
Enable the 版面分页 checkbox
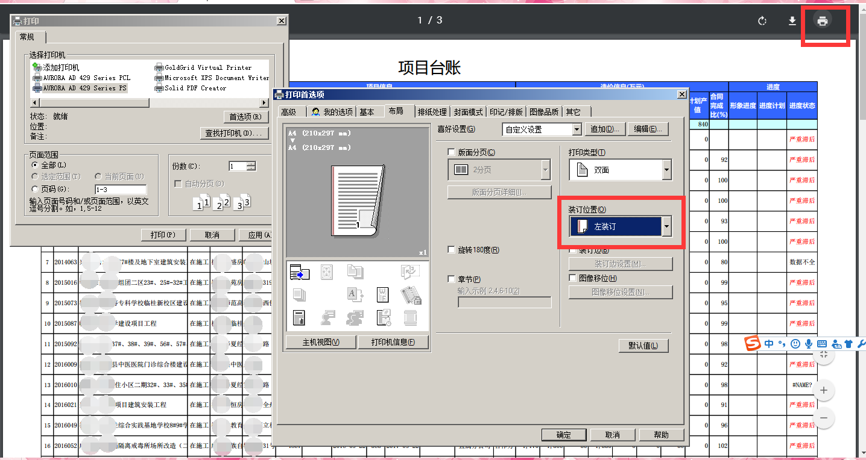[452, 152]
